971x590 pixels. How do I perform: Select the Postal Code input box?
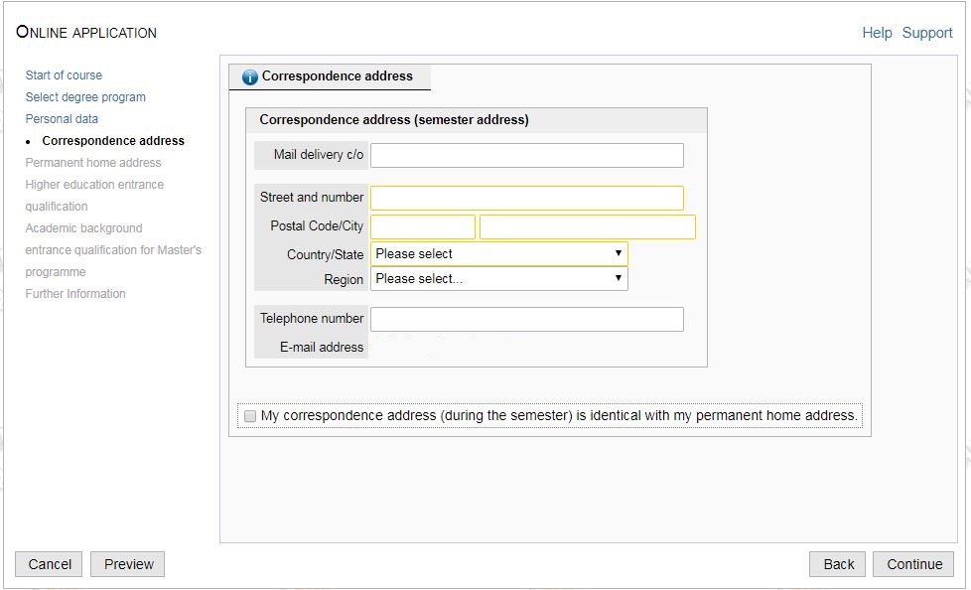pyautogui.click(x=423, y=227)
